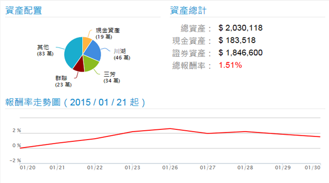Click the 三芳 (34 萬) pie label
This screenshot has width=329, height=183.
pos(112,77)
